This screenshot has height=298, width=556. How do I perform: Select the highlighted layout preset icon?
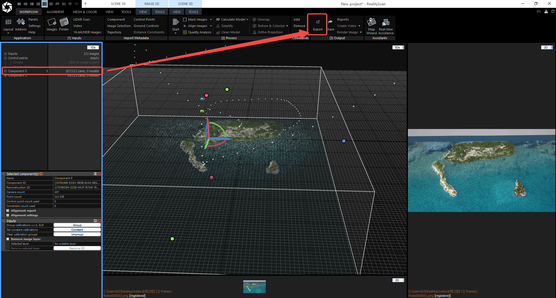click(x=45, y=4)
